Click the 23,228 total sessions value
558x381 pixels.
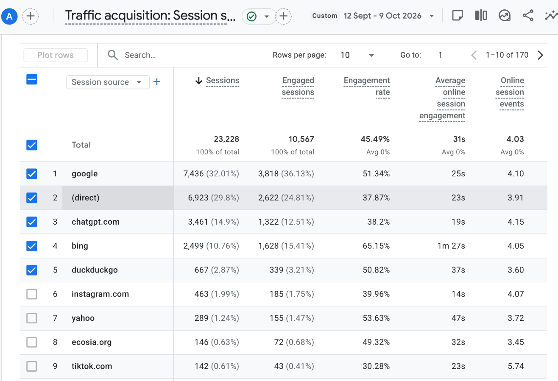pos(226,139)
